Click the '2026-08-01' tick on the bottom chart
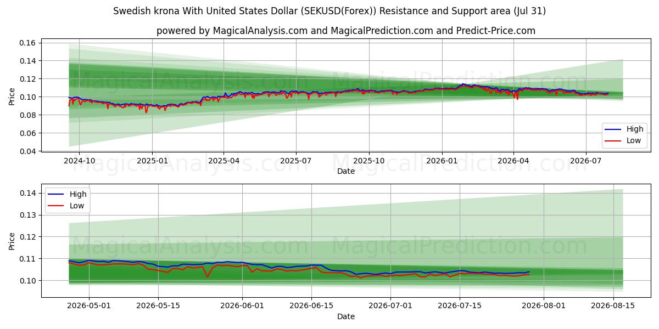659x329 pixels. click(544, 307)
